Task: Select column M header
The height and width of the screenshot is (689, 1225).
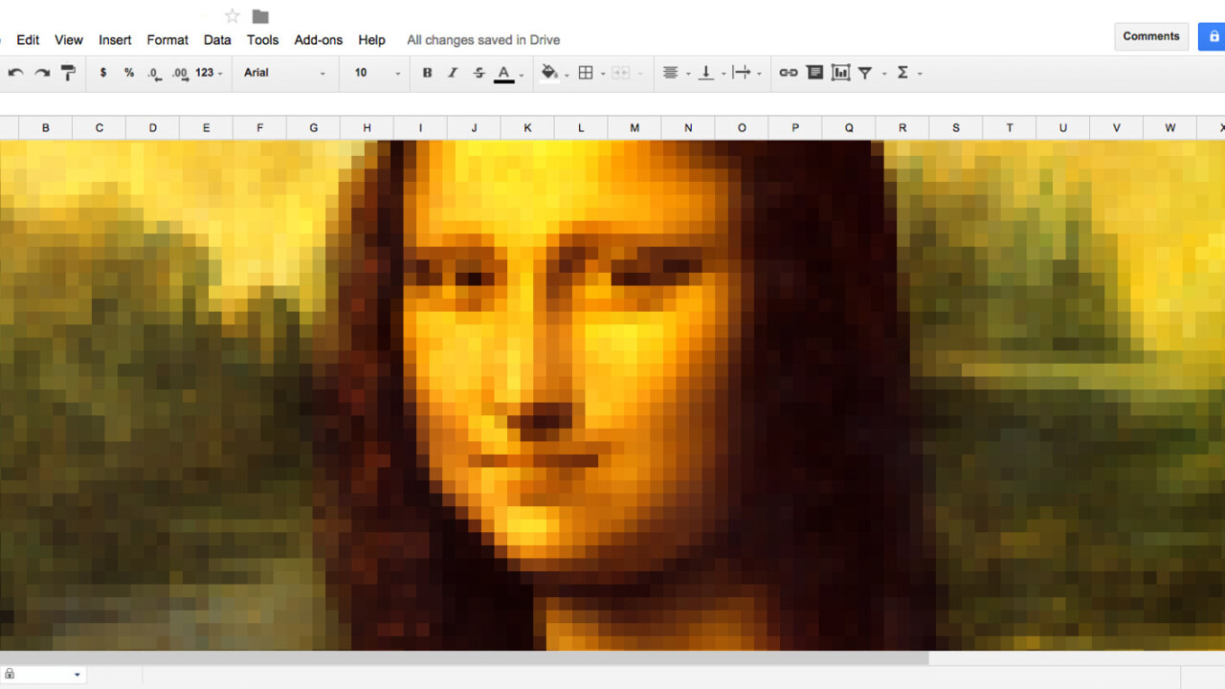Action: point(635,128)
